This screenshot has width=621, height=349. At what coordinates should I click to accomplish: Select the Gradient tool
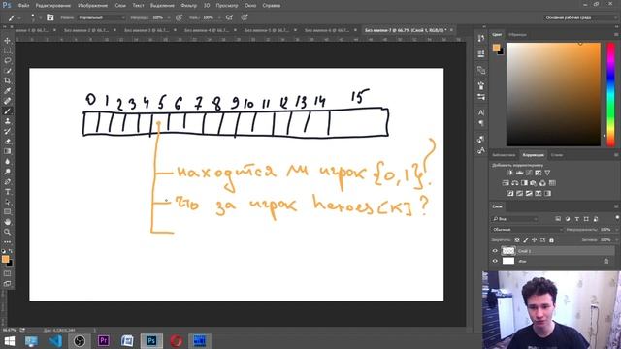click(x=7, y=151)
